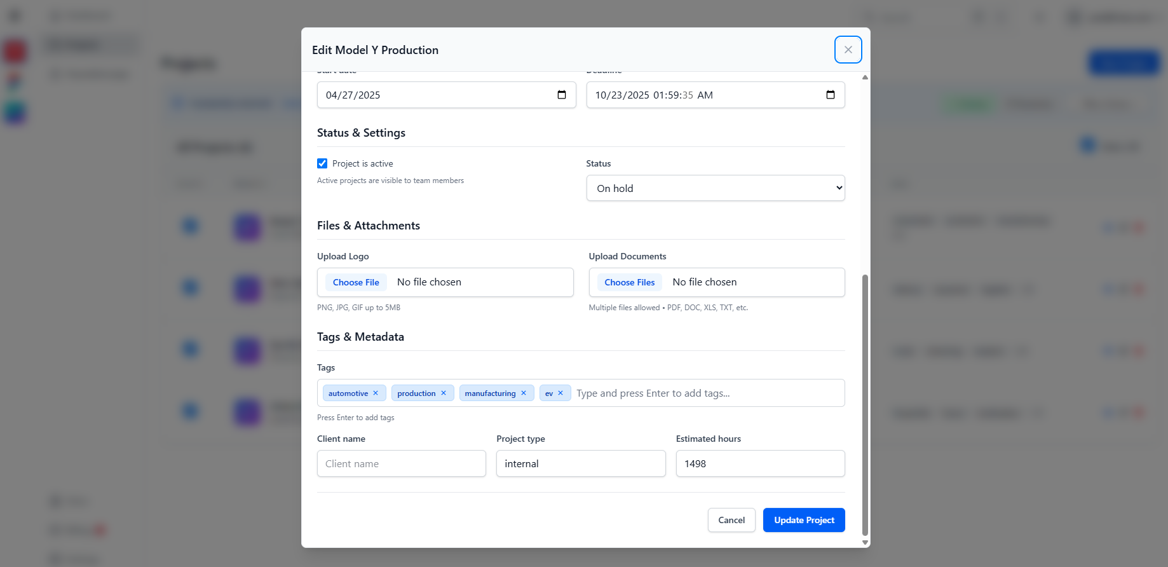Click the Project type field containing internal
The width and height of the screenshot is (1168, 567).
[x=580, y=463]
